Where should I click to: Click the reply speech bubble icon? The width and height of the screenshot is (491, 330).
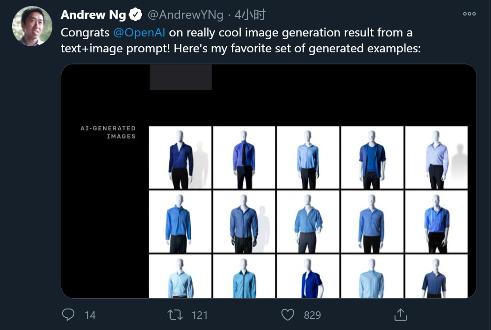[68, 315]
